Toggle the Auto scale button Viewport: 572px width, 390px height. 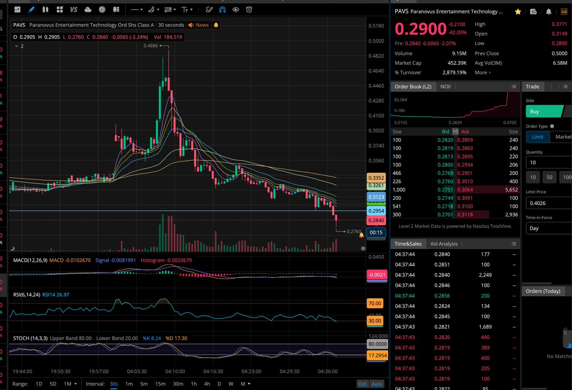(x=377, y=384)
